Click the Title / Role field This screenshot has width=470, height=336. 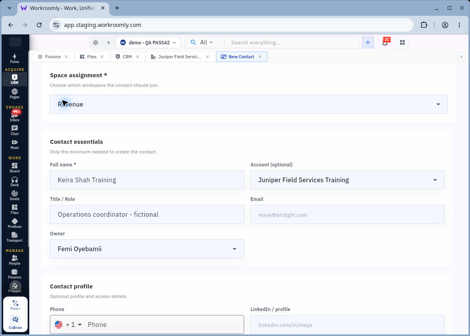pos(147,214)
